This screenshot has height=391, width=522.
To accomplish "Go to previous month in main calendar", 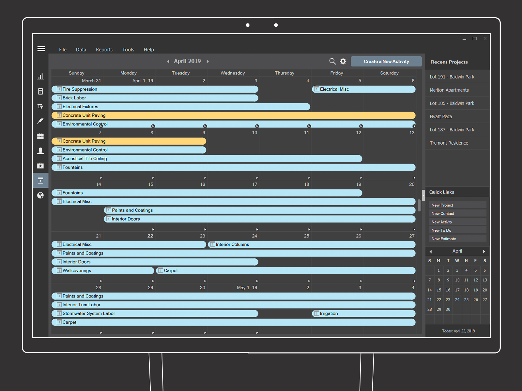I will 168,61.
